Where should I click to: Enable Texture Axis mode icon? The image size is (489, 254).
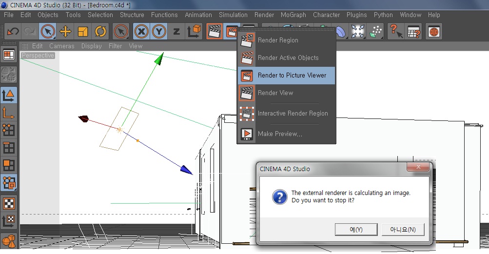8,221
